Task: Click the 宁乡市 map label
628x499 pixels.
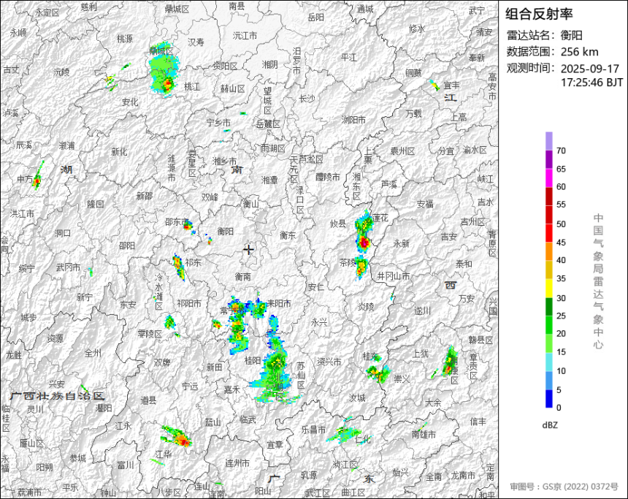Action: point(218,122)
